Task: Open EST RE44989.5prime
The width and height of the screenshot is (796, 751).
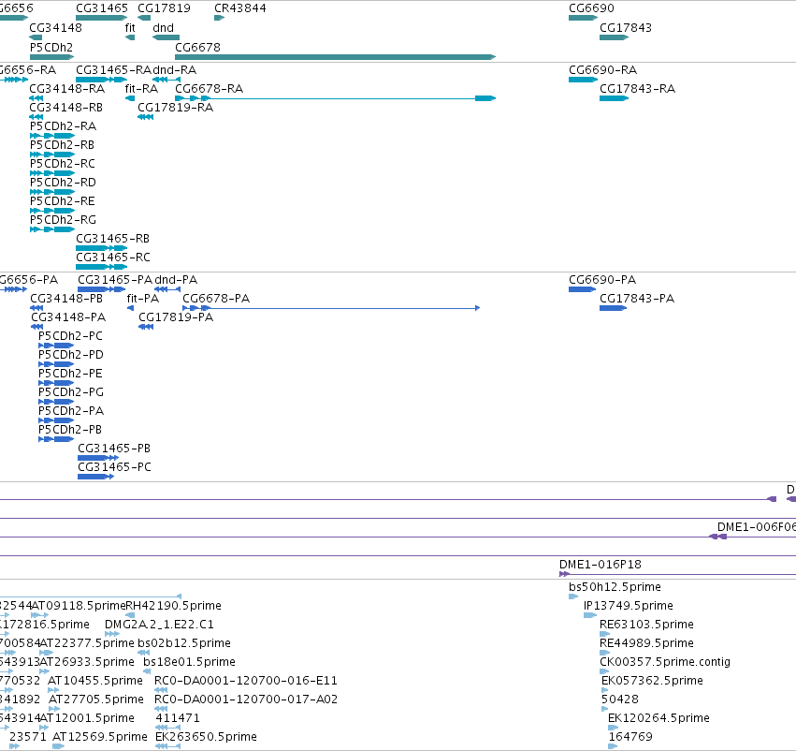Action: point(646,644)
